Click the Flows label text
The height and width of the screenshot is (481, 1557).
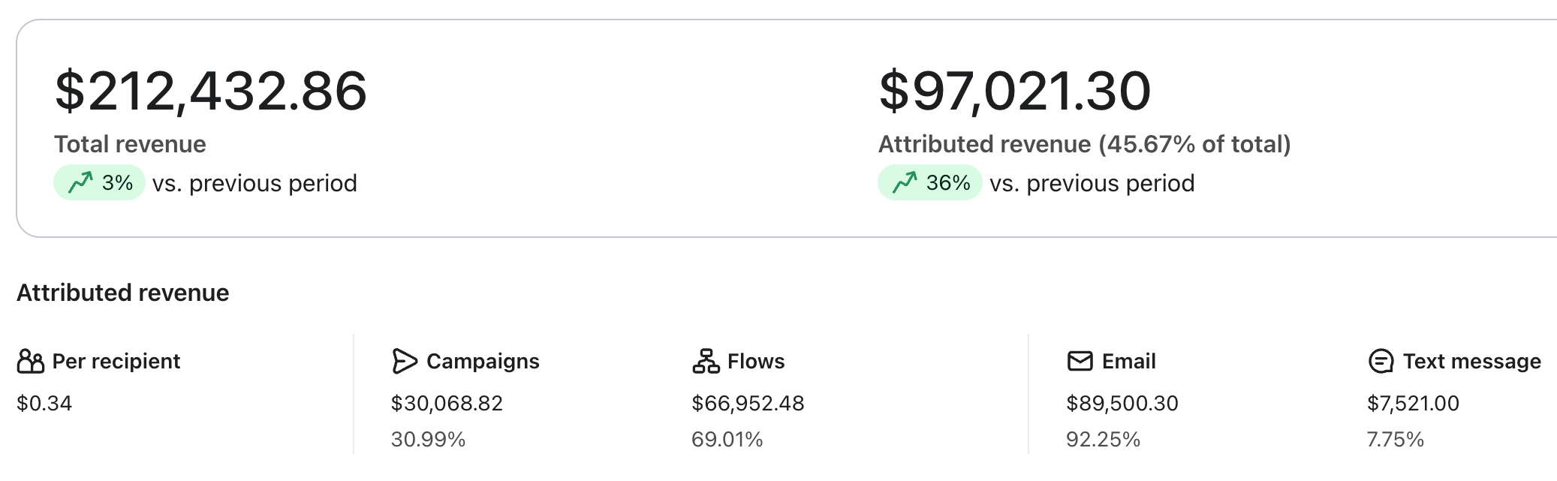756,362
